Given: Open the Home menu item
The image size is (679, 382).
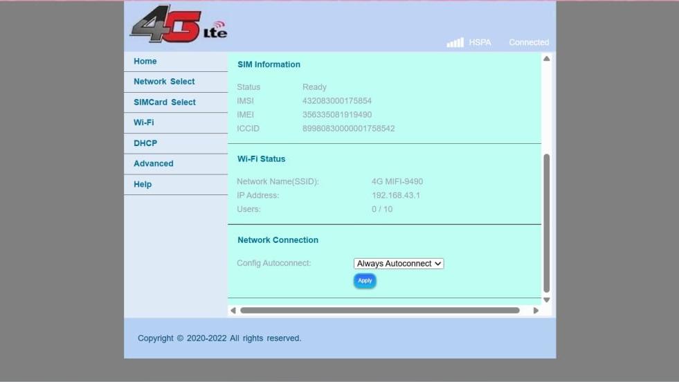Looking at the screenshot, I should (x=145, y=62).
